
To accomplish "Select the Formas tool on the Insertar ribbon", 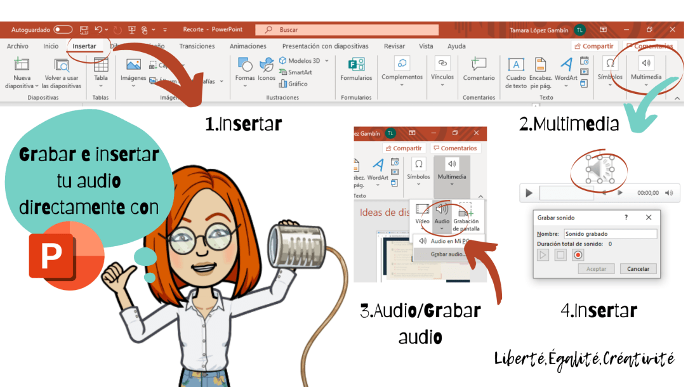I will [245, 70].
